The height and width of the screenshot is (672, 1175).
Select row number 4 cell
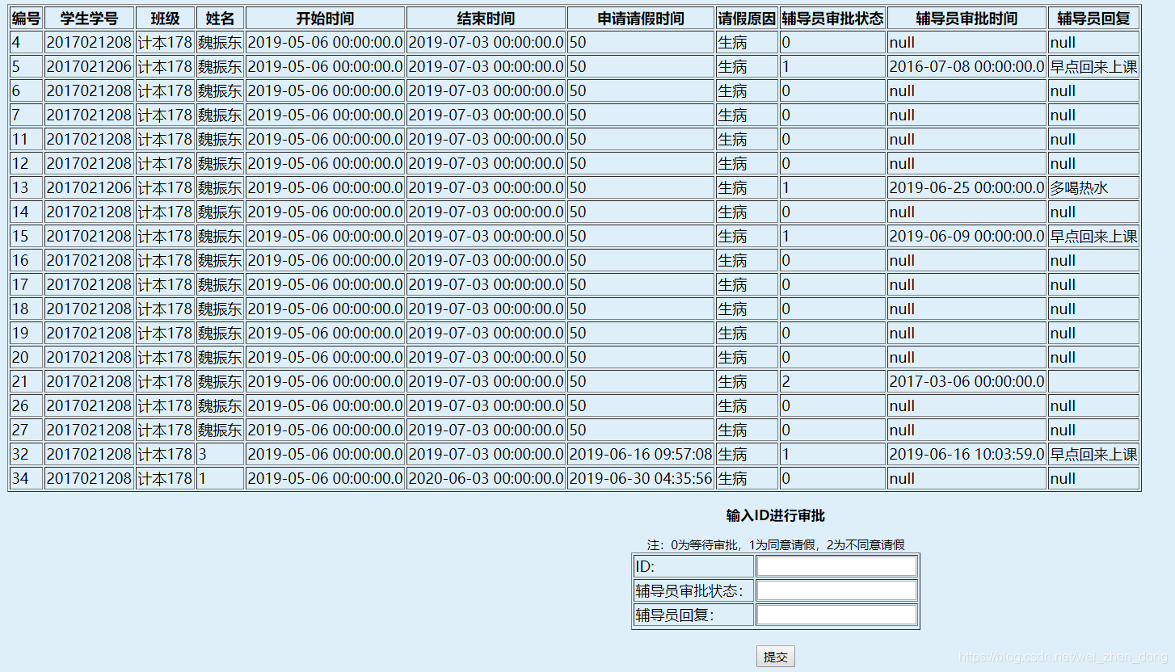click(26, 42)
